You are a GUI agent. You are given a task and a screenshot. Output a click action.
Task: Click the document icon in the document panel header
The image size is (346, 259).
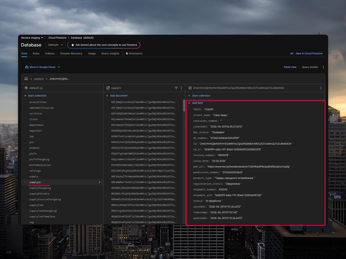(x=190, y=88)
